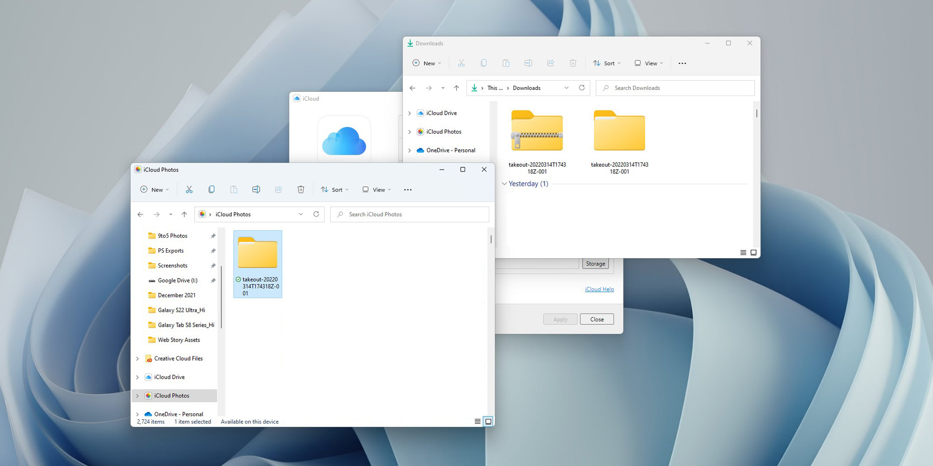
Task: Open the New menu in Downloads window
Action: pos(426,63)
